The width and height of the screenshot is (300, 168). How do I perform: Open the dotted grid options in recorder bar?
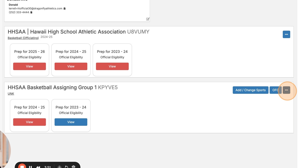(x=59, y=167)
